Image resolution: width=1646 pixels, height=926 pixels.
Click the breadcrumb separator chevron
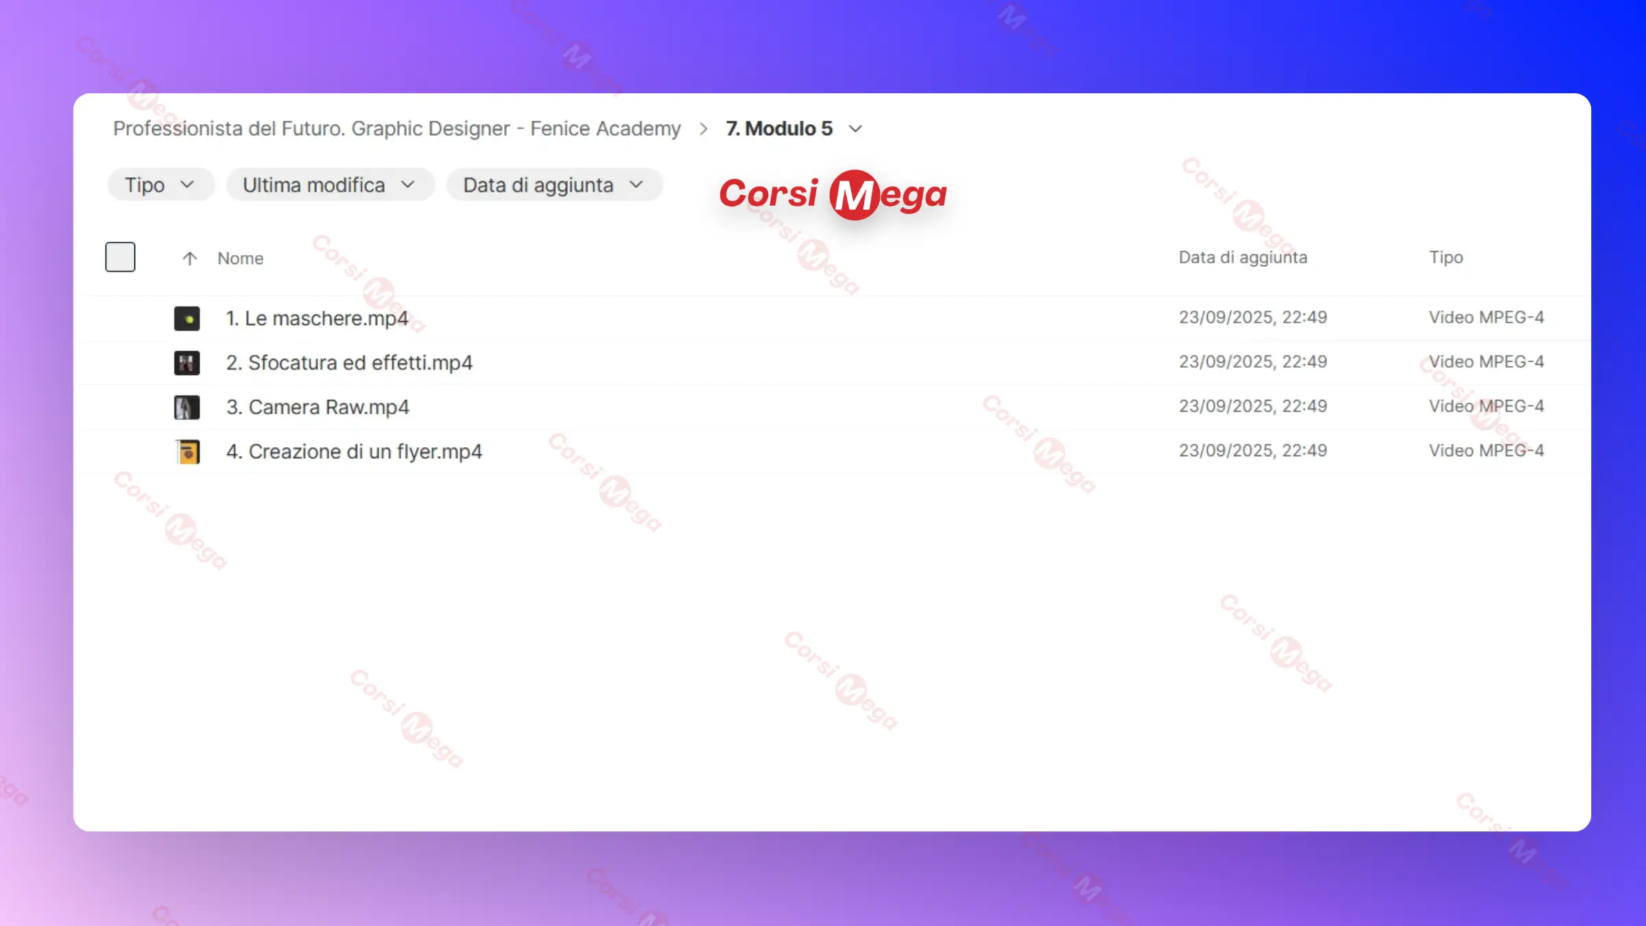tap(703, 129)
